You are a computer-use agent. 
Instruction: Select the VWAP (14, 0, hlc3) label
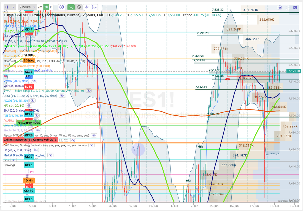[15, 26]
